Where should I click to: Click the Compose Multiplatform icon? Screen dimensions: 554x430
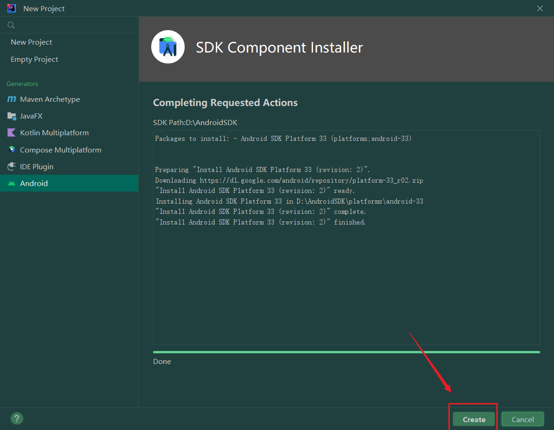(12, 150)
